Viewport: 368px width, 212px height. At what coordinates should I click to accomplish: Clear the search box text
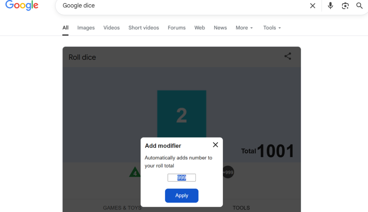tap(313, 6)
